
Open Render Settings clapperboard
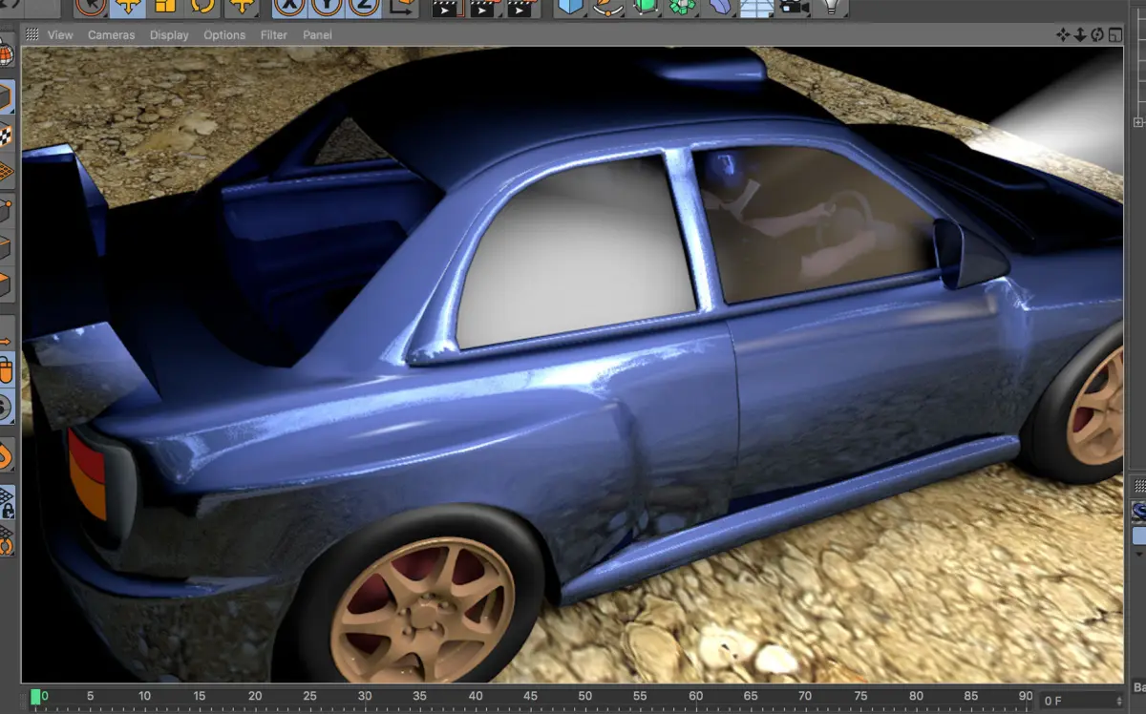(x=520, y=8)
